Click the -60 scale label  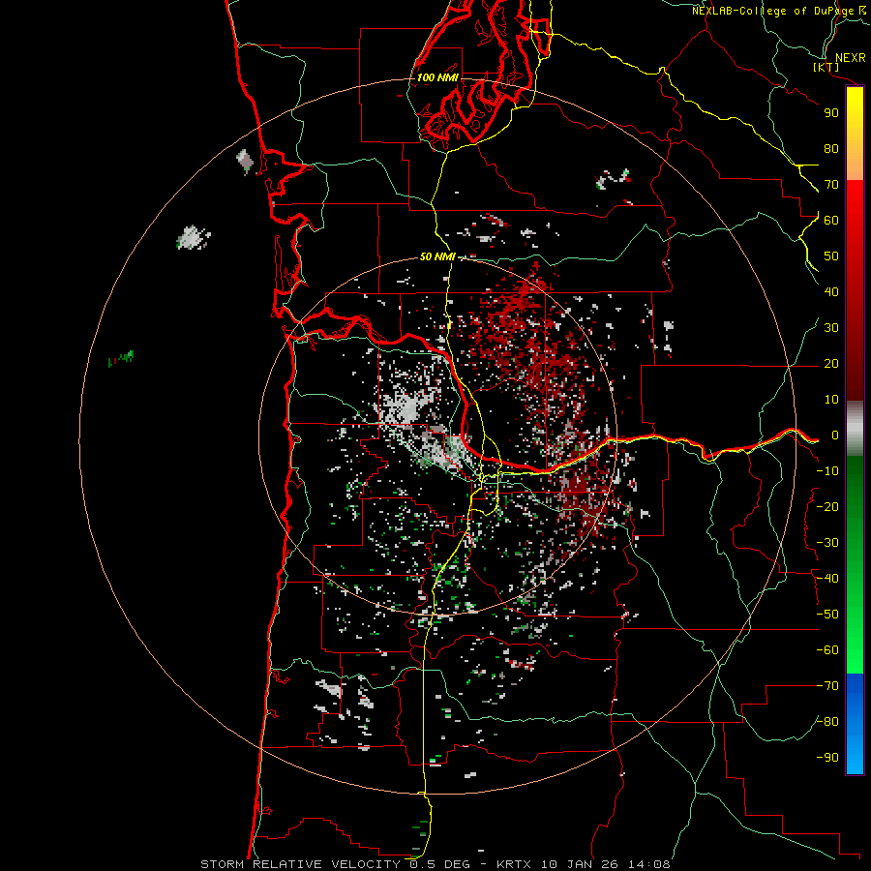pyautogui.click(x=827, y=650)
